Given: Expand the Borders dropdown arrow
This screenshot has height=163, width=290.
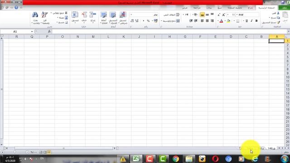Looking at the screenshot, I should (234, 21).
